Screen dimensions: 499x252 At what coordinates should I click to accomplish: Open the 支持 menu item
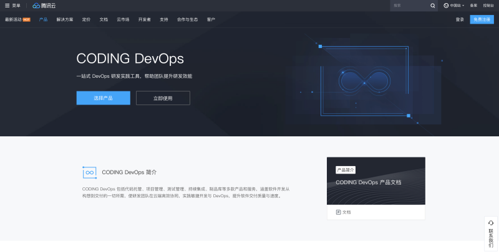point(164,19)
